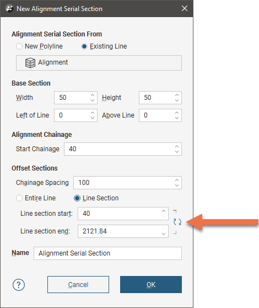Screen dimensions: 259x308
Task: Click the swap line section start/end icon
Action: click(177, 222)
